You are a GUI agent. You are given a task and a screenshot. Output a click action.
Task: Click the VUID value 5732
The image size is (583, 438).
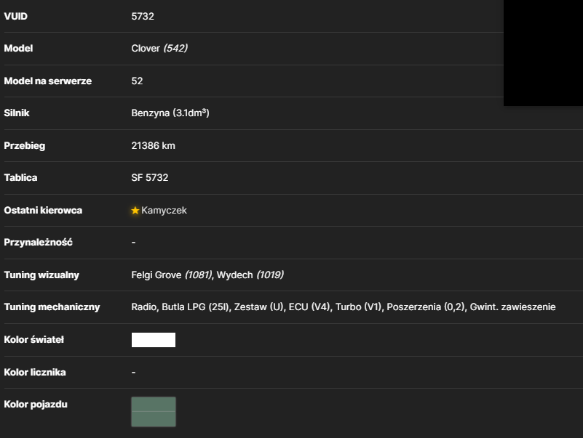[x=143, y=16]
